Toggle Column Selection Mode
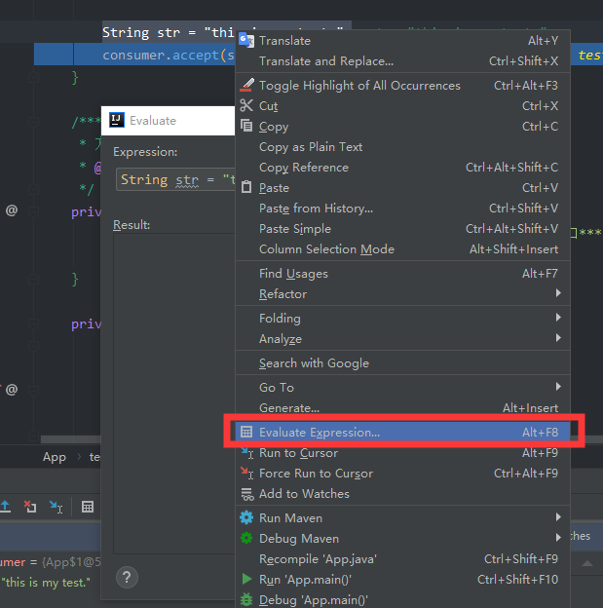 (326, 249)
